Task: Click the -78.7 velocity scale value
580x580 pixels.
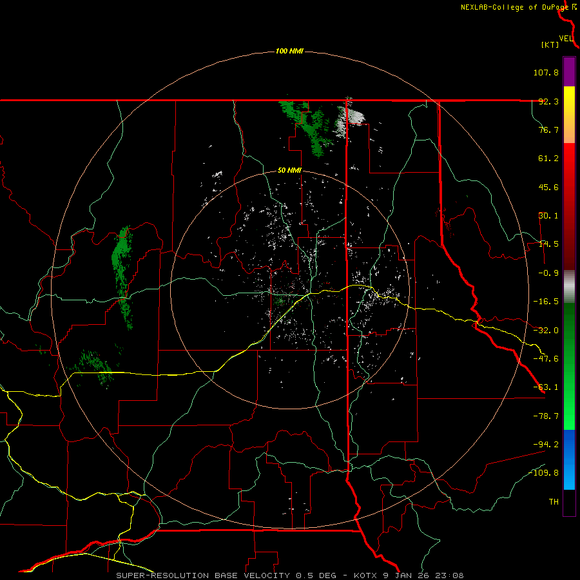Action: click(x=546, y=416)
